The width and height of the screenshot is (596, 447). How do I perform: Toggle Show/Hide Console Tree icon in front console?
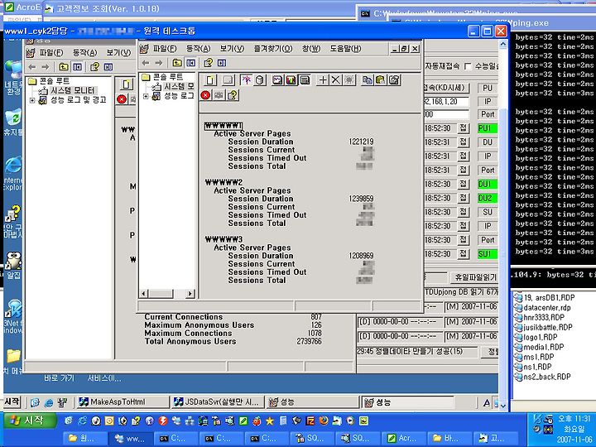(x=191, y=63)
